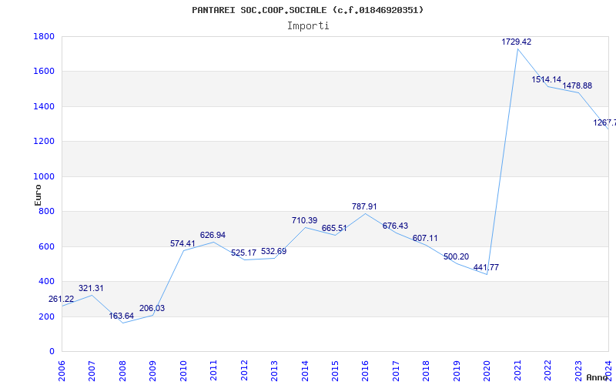Click the 2021 x-axis year label

tap(517, 370)
